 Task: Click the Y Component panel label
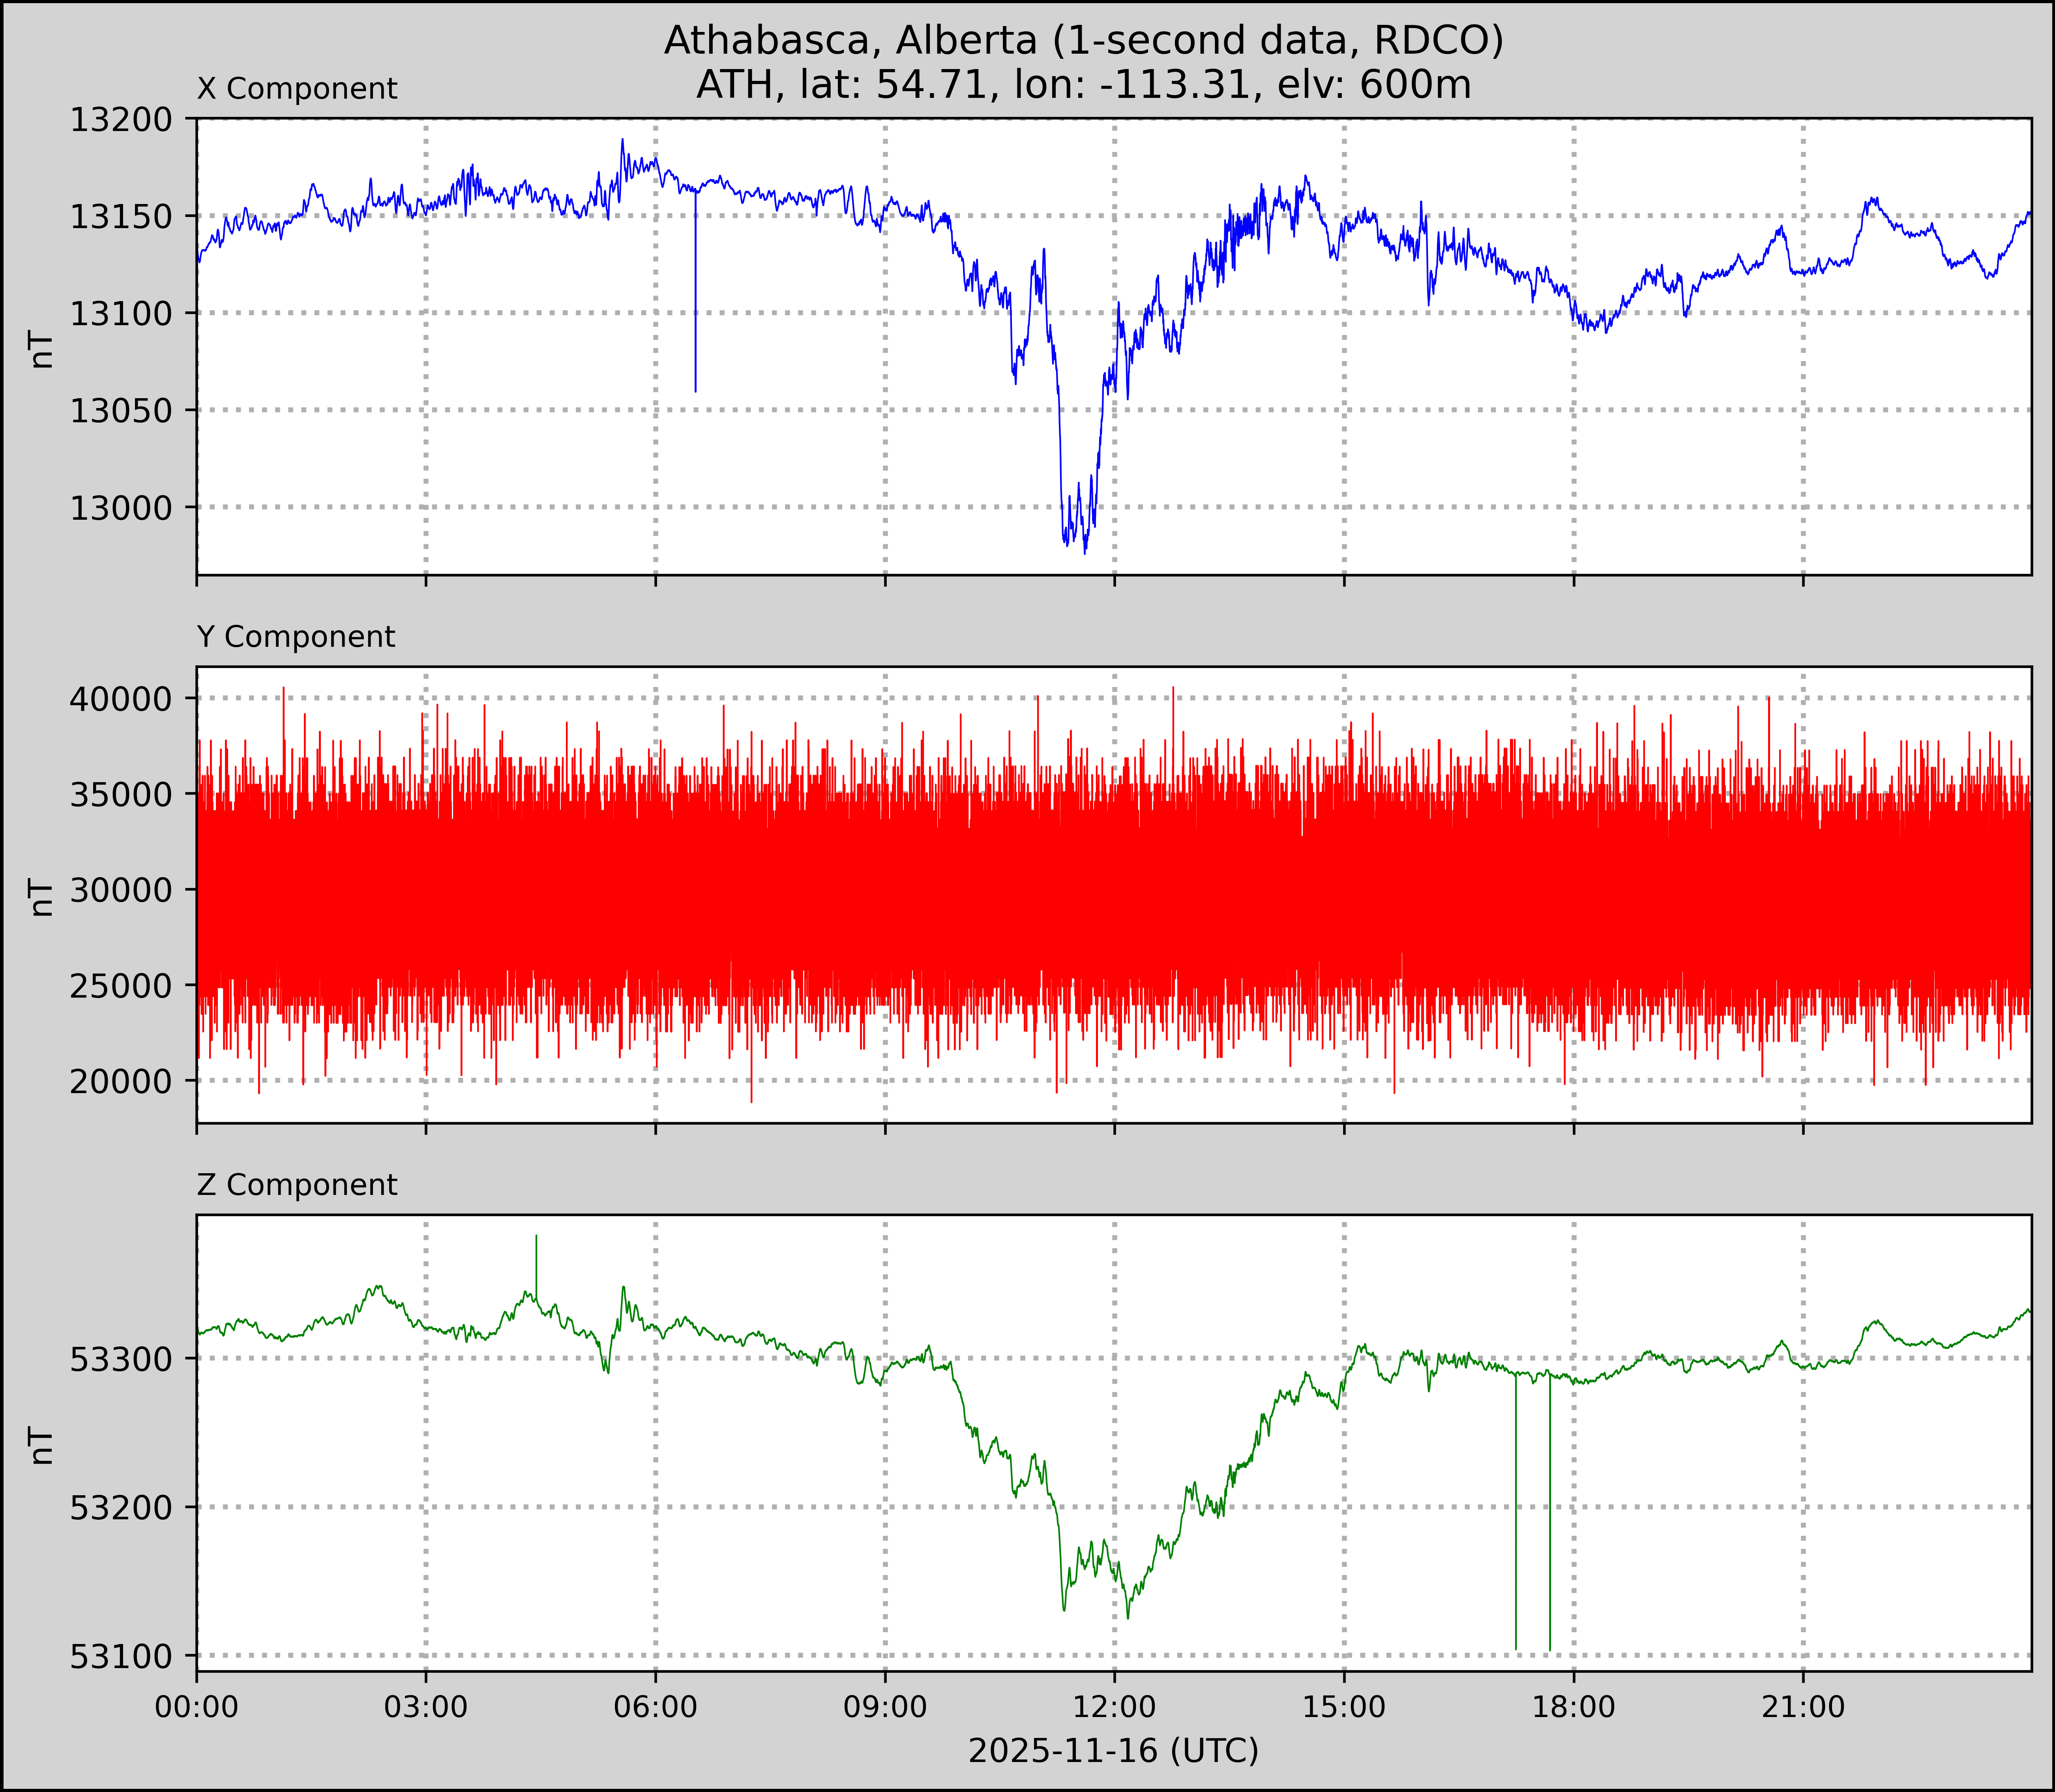click(x=296, y=637)
